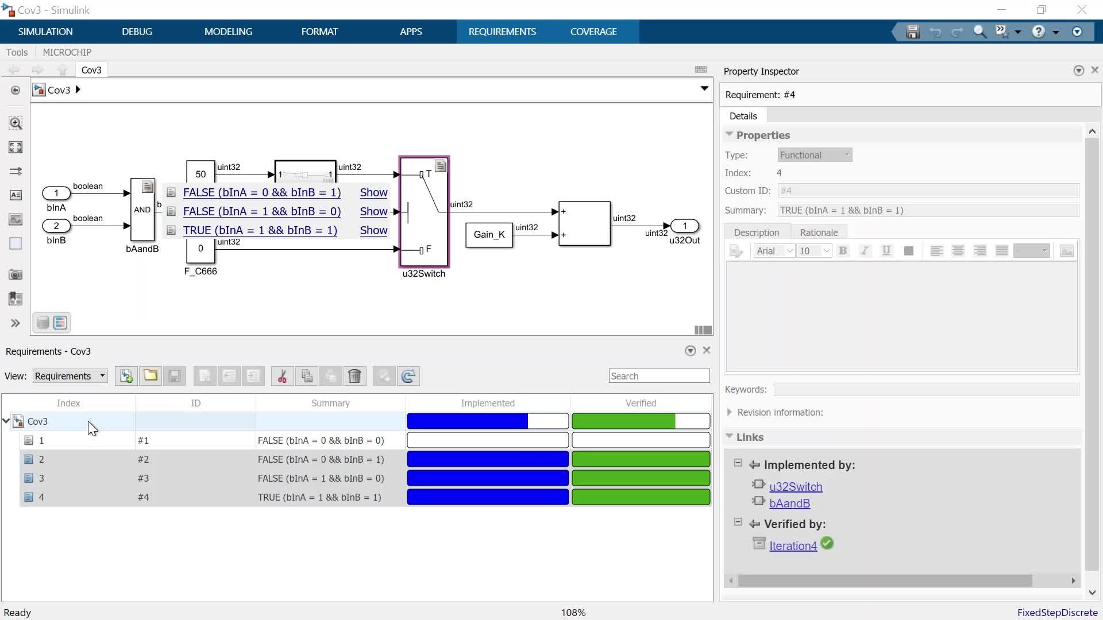
Task: Open the SIMULATION ribbon tab
Action: 45,32
